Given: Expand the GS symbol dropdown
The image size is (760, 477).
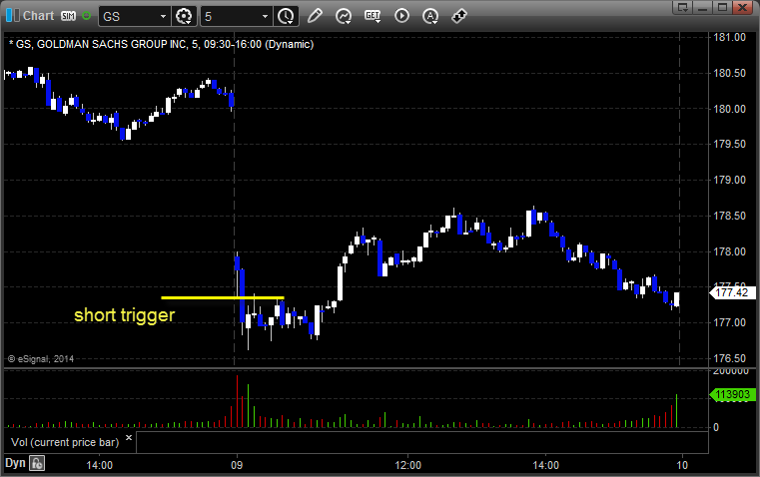Looking at the screenshot, I should pyautogui.click(x=163, y=16).
